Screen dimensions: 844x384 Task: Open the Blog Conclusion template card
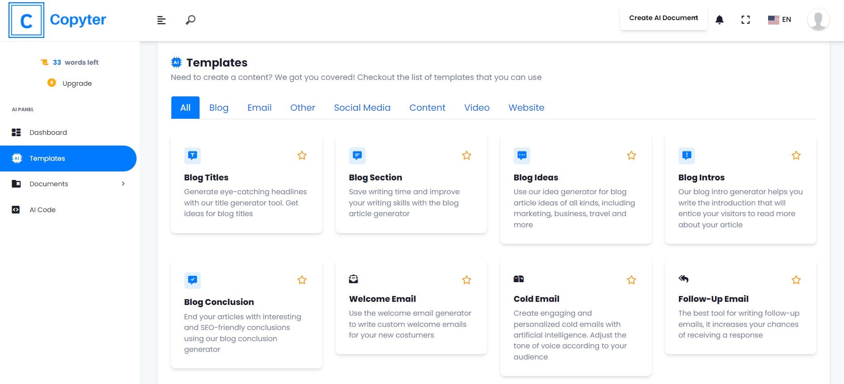point(246,313)
